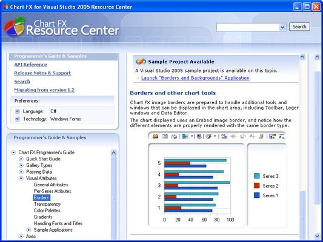This screenshot has height=242, width=323.
Task: Click the Borders and other chart tools heading
Action: 173,93
